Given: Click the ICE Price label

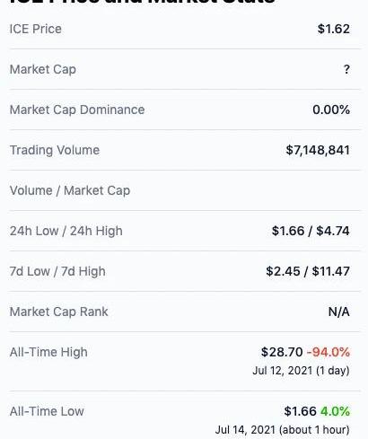Looking at the screenshot, I should tap(36, 29).
